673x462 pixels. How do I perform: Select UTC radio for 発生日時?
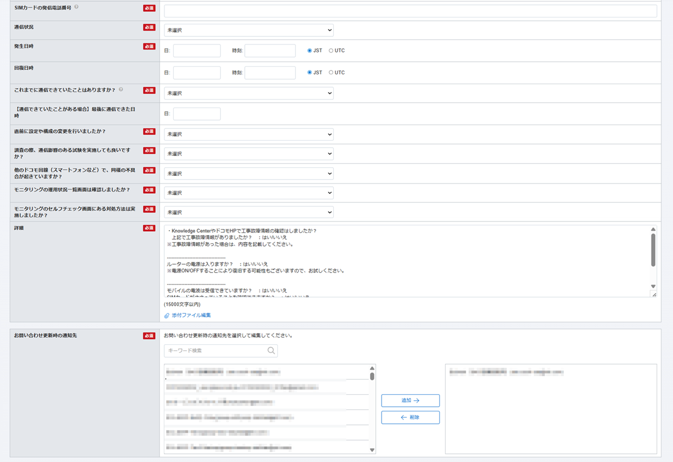pos(331,50)
